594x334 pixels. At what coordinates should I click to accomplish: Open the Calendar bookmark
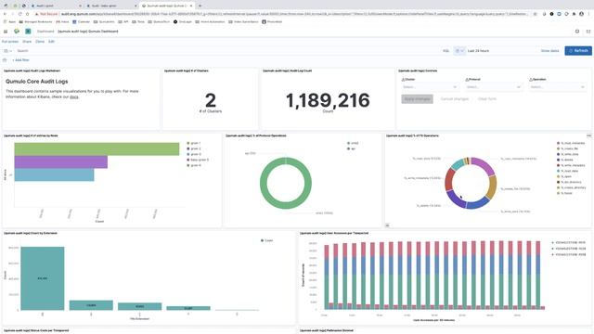coord(82,22)
